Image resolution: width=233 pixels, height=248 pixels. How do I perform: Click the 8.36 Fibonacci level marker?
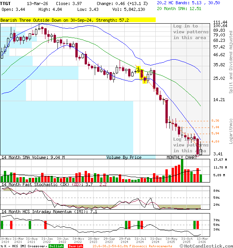216,121
